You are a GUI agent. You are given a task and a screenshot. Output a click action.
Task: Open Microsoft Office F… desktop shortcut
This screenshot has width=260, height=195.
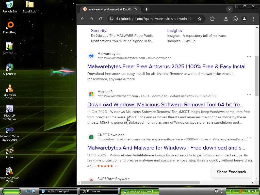tap(10, 112)
